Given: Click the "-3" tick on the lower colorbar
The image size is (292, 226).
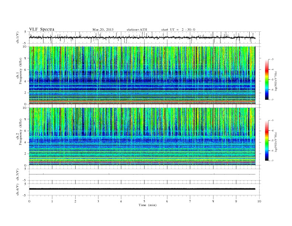Looking at the screenshot, I should pos(272,120).
